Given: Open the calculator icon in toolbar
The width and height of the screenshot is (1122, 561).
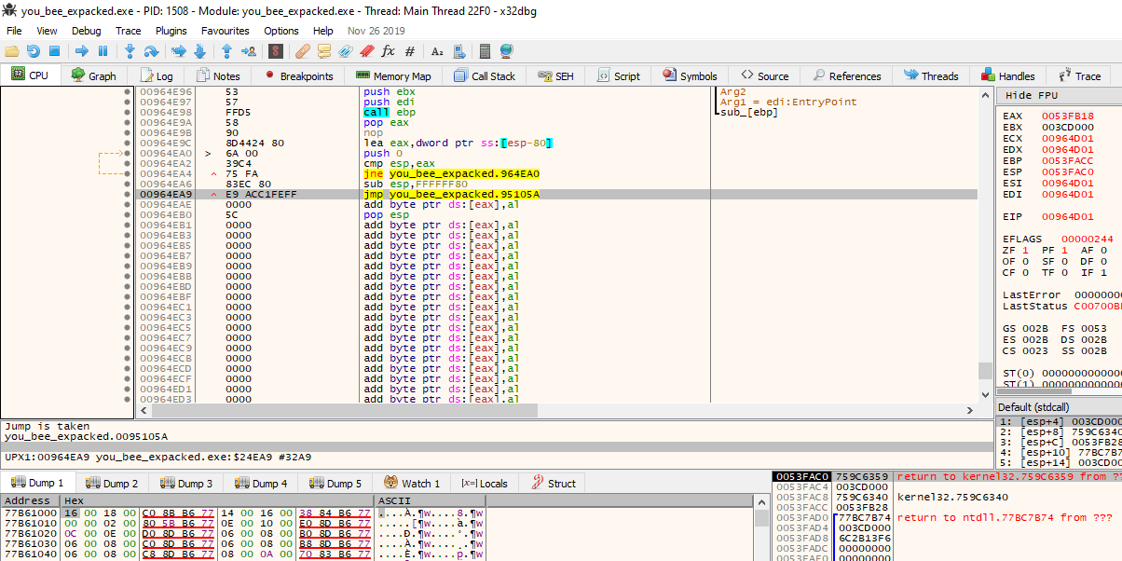Looking at the screenshot, I should pos(485,51).
